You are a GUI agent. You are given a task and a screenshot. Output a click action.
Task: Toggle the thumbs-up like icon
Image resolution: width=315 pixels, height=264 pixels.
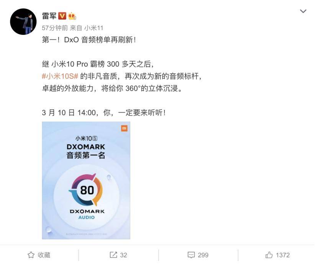coord(269,255)
